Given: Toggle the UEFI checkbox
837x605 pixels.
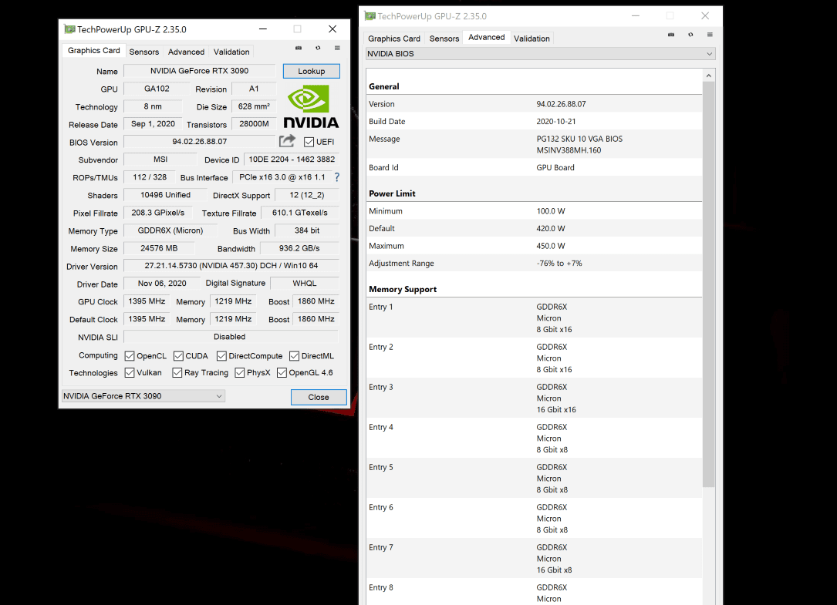Looking at the screenshot, I should coord(309,142).
